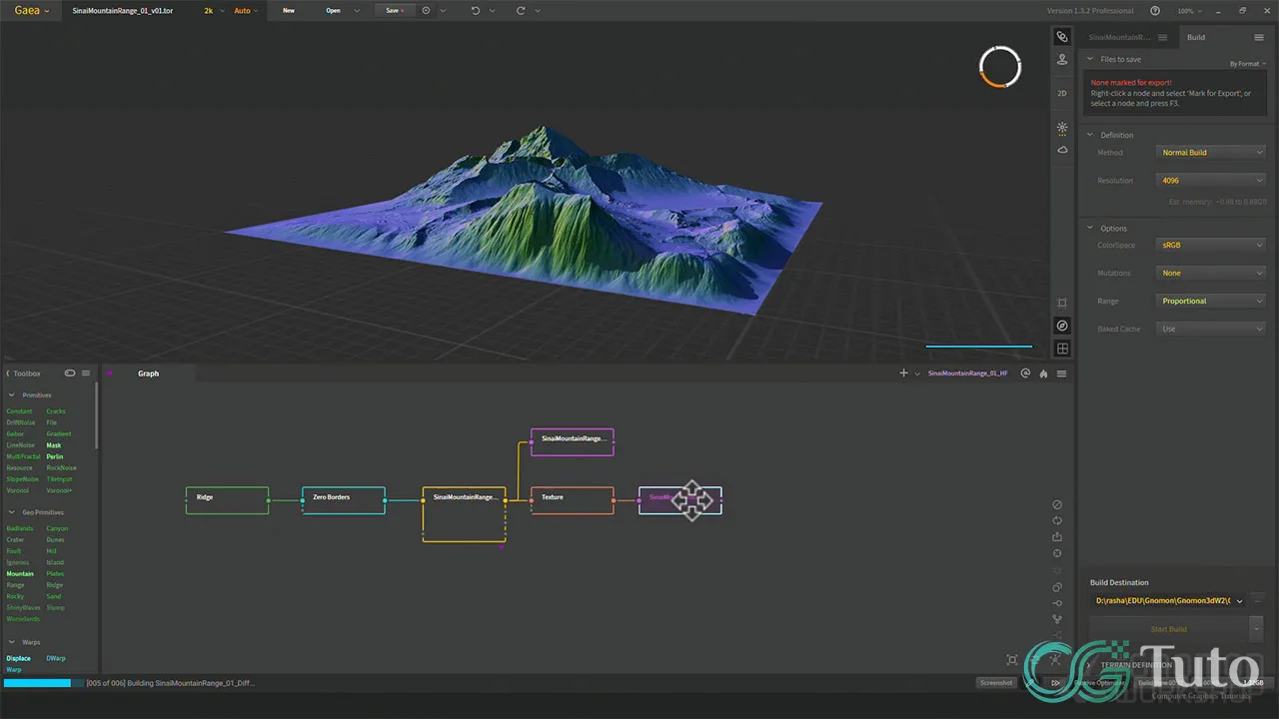This screenshot has width=1279, height=719.
Task: Select the Texture node in the graph
Action: [x=571, y=499]
